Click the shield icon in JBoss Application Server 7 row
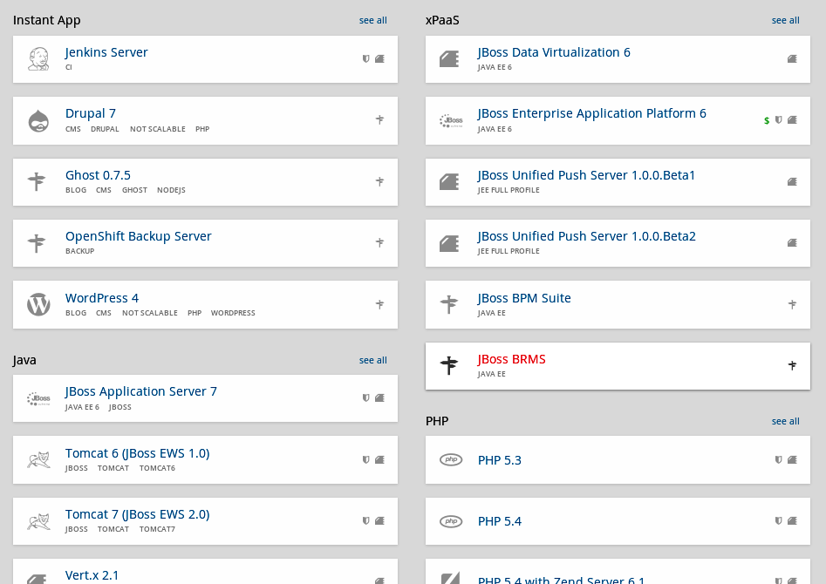 point(365,398)
